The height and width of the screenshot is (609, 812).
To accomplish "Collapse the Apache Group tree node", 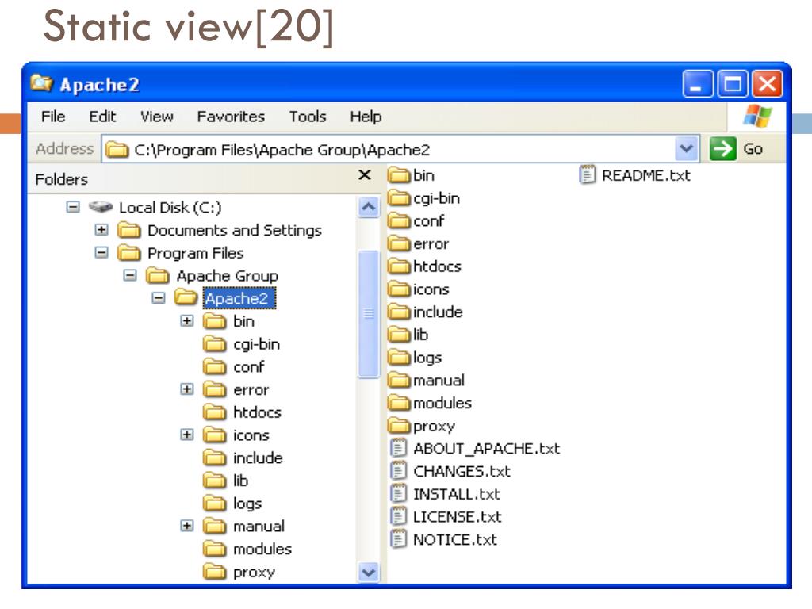I will click(130, 275).
